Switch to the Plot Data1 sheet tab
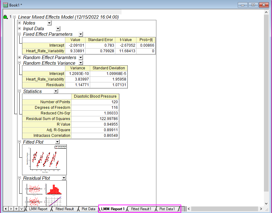The height and width of the screenshot is (213, 272). [167, 209]
